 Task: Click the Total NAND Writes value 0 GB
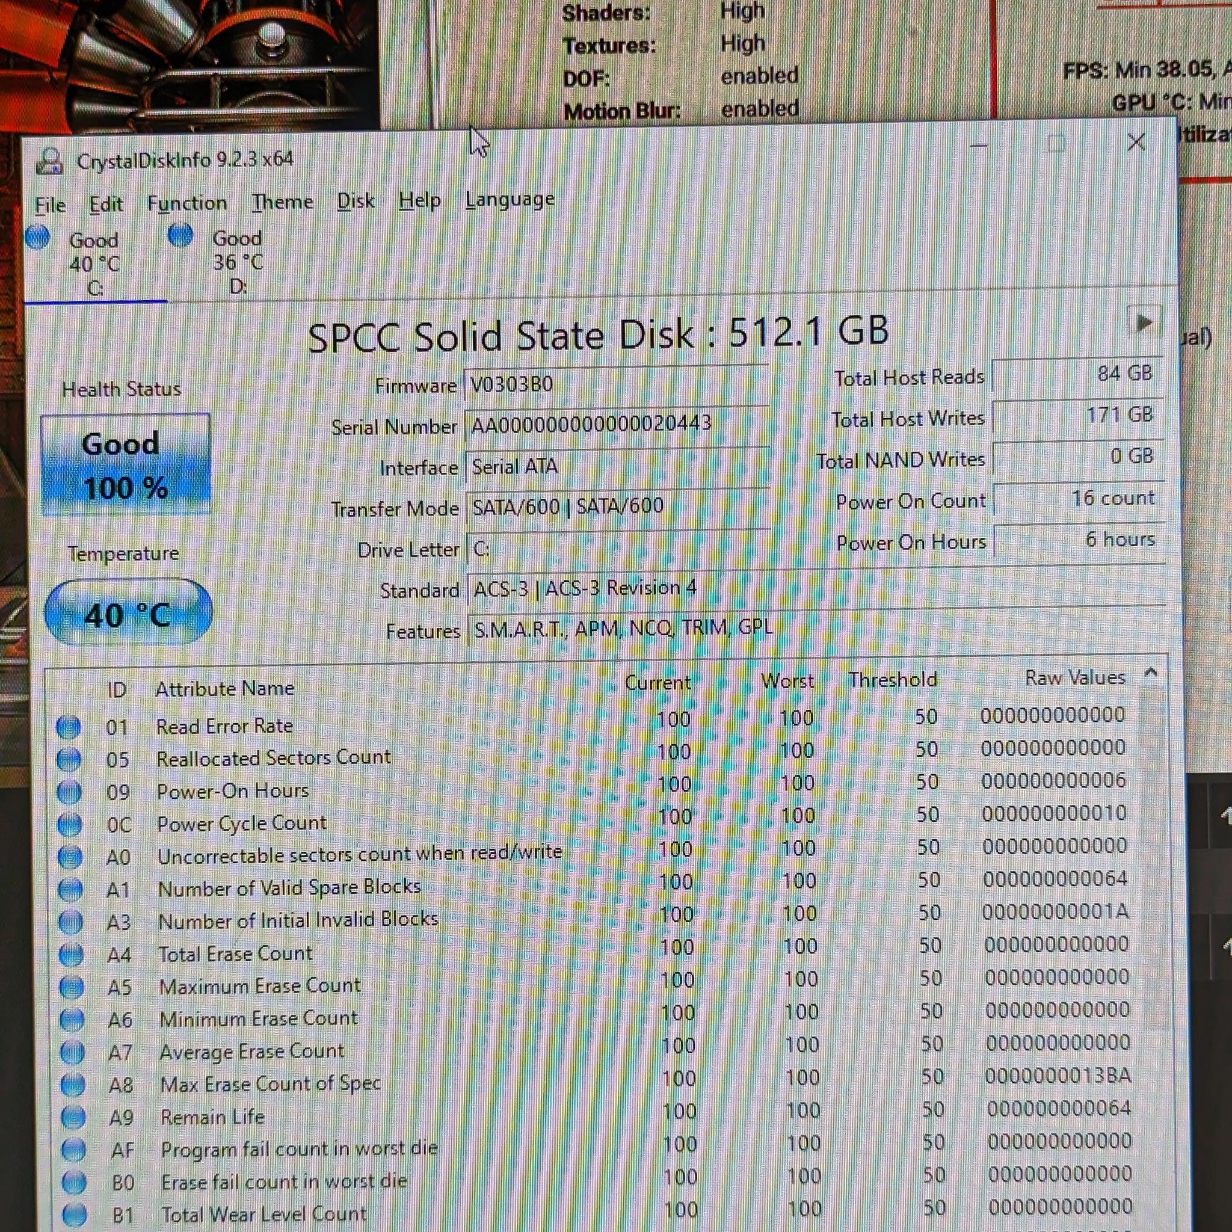[x=1079, y=457]
